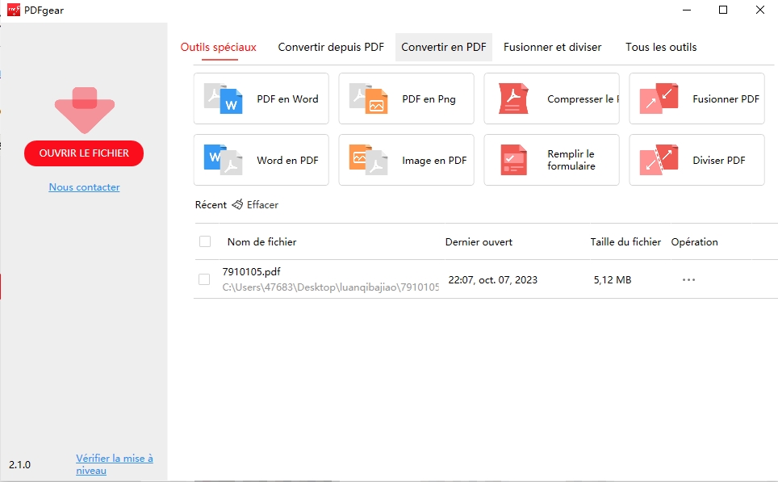Open the Image en PDF tool
This screenshot has width=778, height=482.
(x=405, y=160)
